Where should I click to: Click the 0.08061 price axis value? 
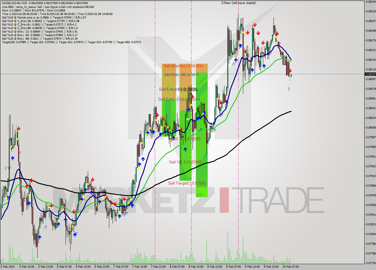371,98
